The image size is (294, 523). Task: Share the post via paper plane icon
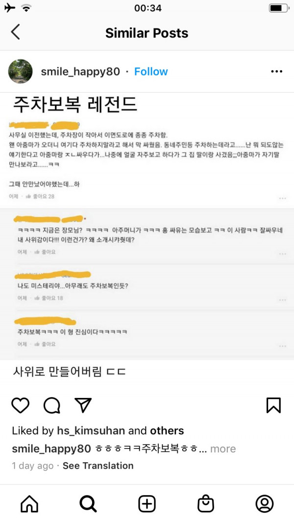83,405
